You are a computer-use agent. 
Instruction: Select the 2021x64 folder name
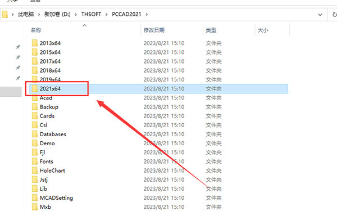click(50, 88)
